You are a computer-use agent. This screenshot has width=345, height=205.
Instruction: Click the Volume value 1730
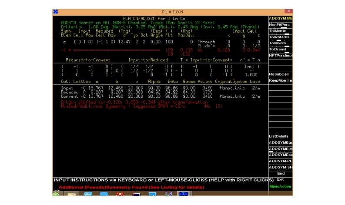pyautogui.click(x=207, y=92)
